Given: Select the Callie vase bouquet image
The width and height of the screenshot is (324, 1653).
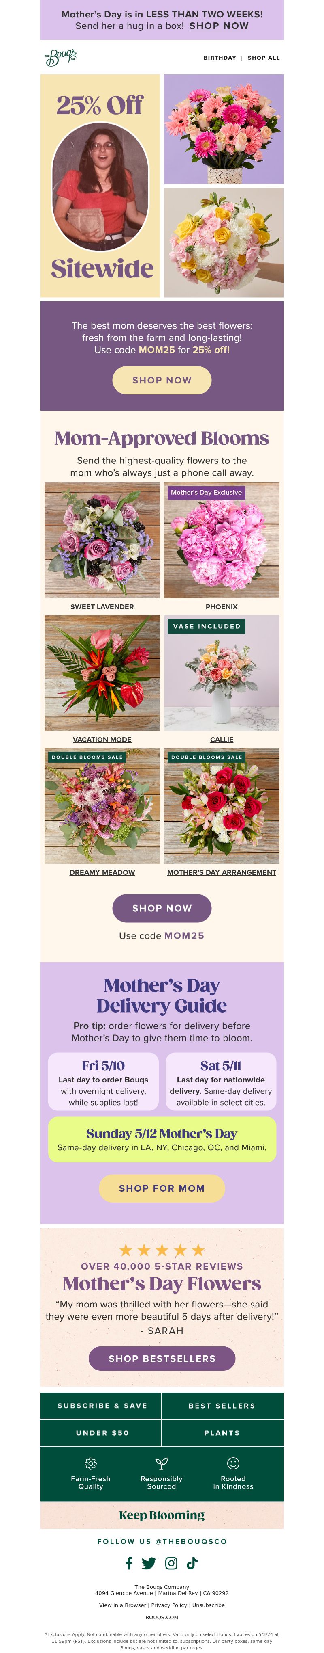Looking at the screenshot, I should (222, 673).
